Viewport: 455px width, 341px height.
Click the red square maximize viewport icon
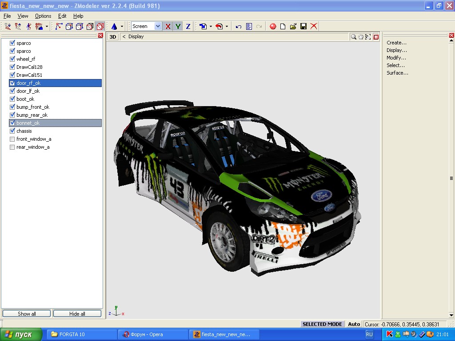376,37
